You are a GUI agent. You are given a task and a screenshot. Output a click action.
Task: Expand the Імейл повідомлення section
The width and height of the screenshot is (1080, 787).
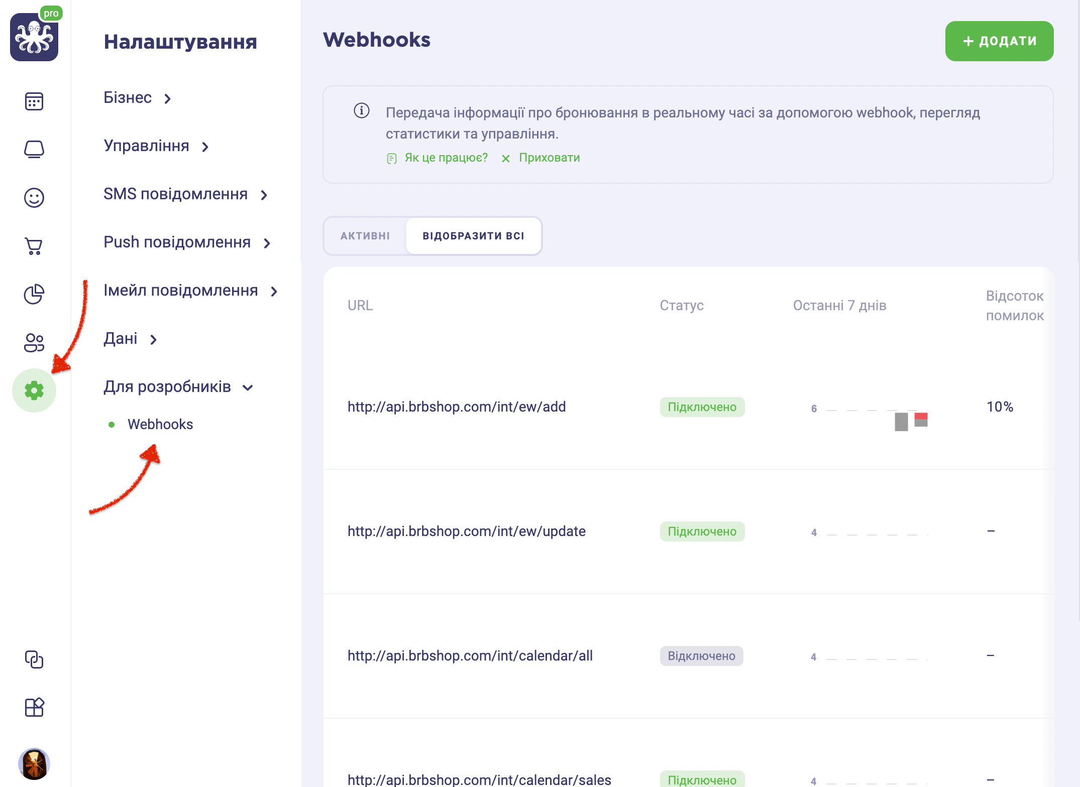[191, 290]
